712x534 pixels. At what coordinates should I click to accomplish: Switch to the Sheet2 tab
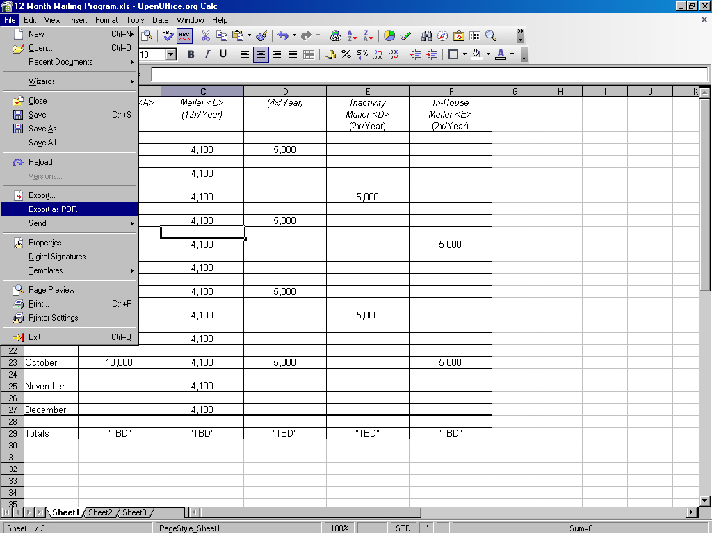click(x=100, y=512)
